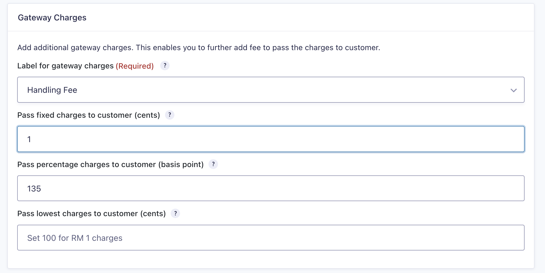Click the 'Label for gateway charges' label
545x273 pixels.
(66, 66)
